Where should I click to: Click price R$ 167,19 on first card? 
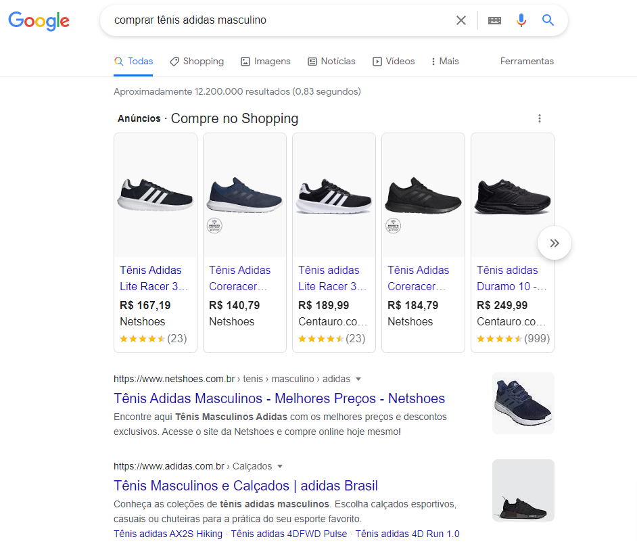pyautogui.click(x=145, y=305)
